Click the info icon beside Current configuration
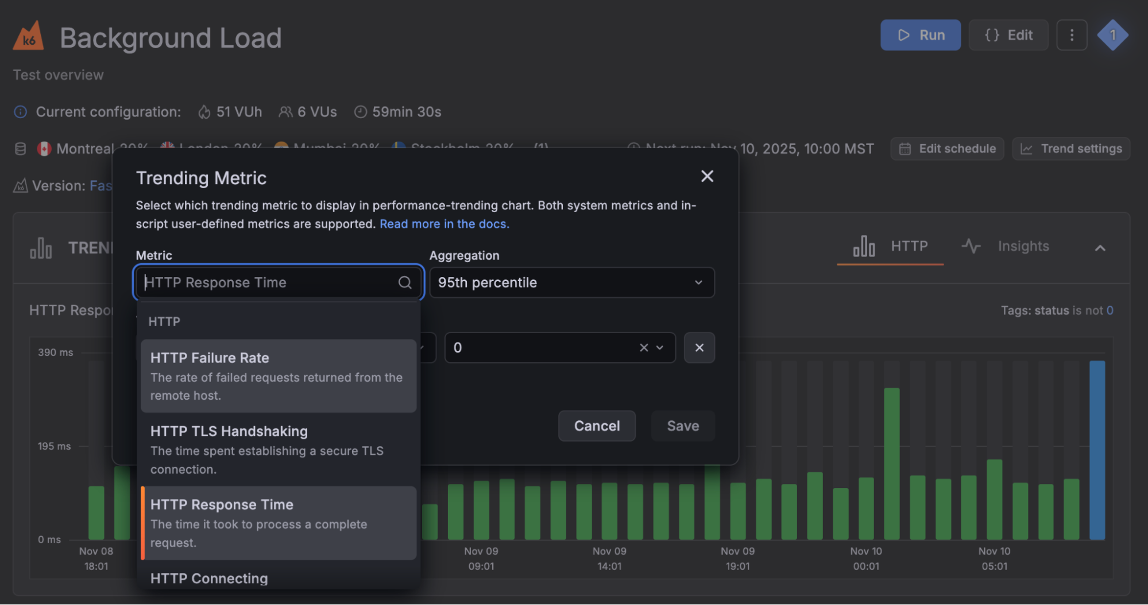The height and width of the screenshot is (605, 1148). [20, 112]
